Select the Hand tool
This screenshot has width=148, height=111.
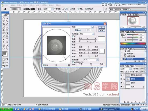[3, 48]
